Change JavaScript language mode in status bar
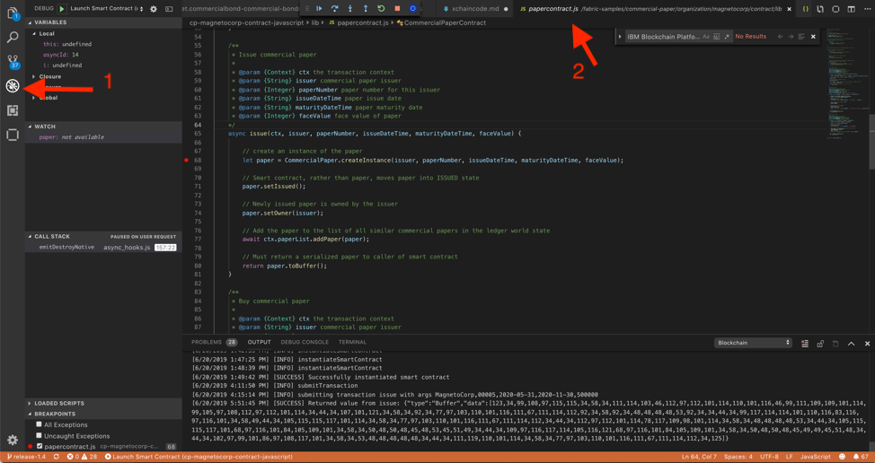 [816, 457]
